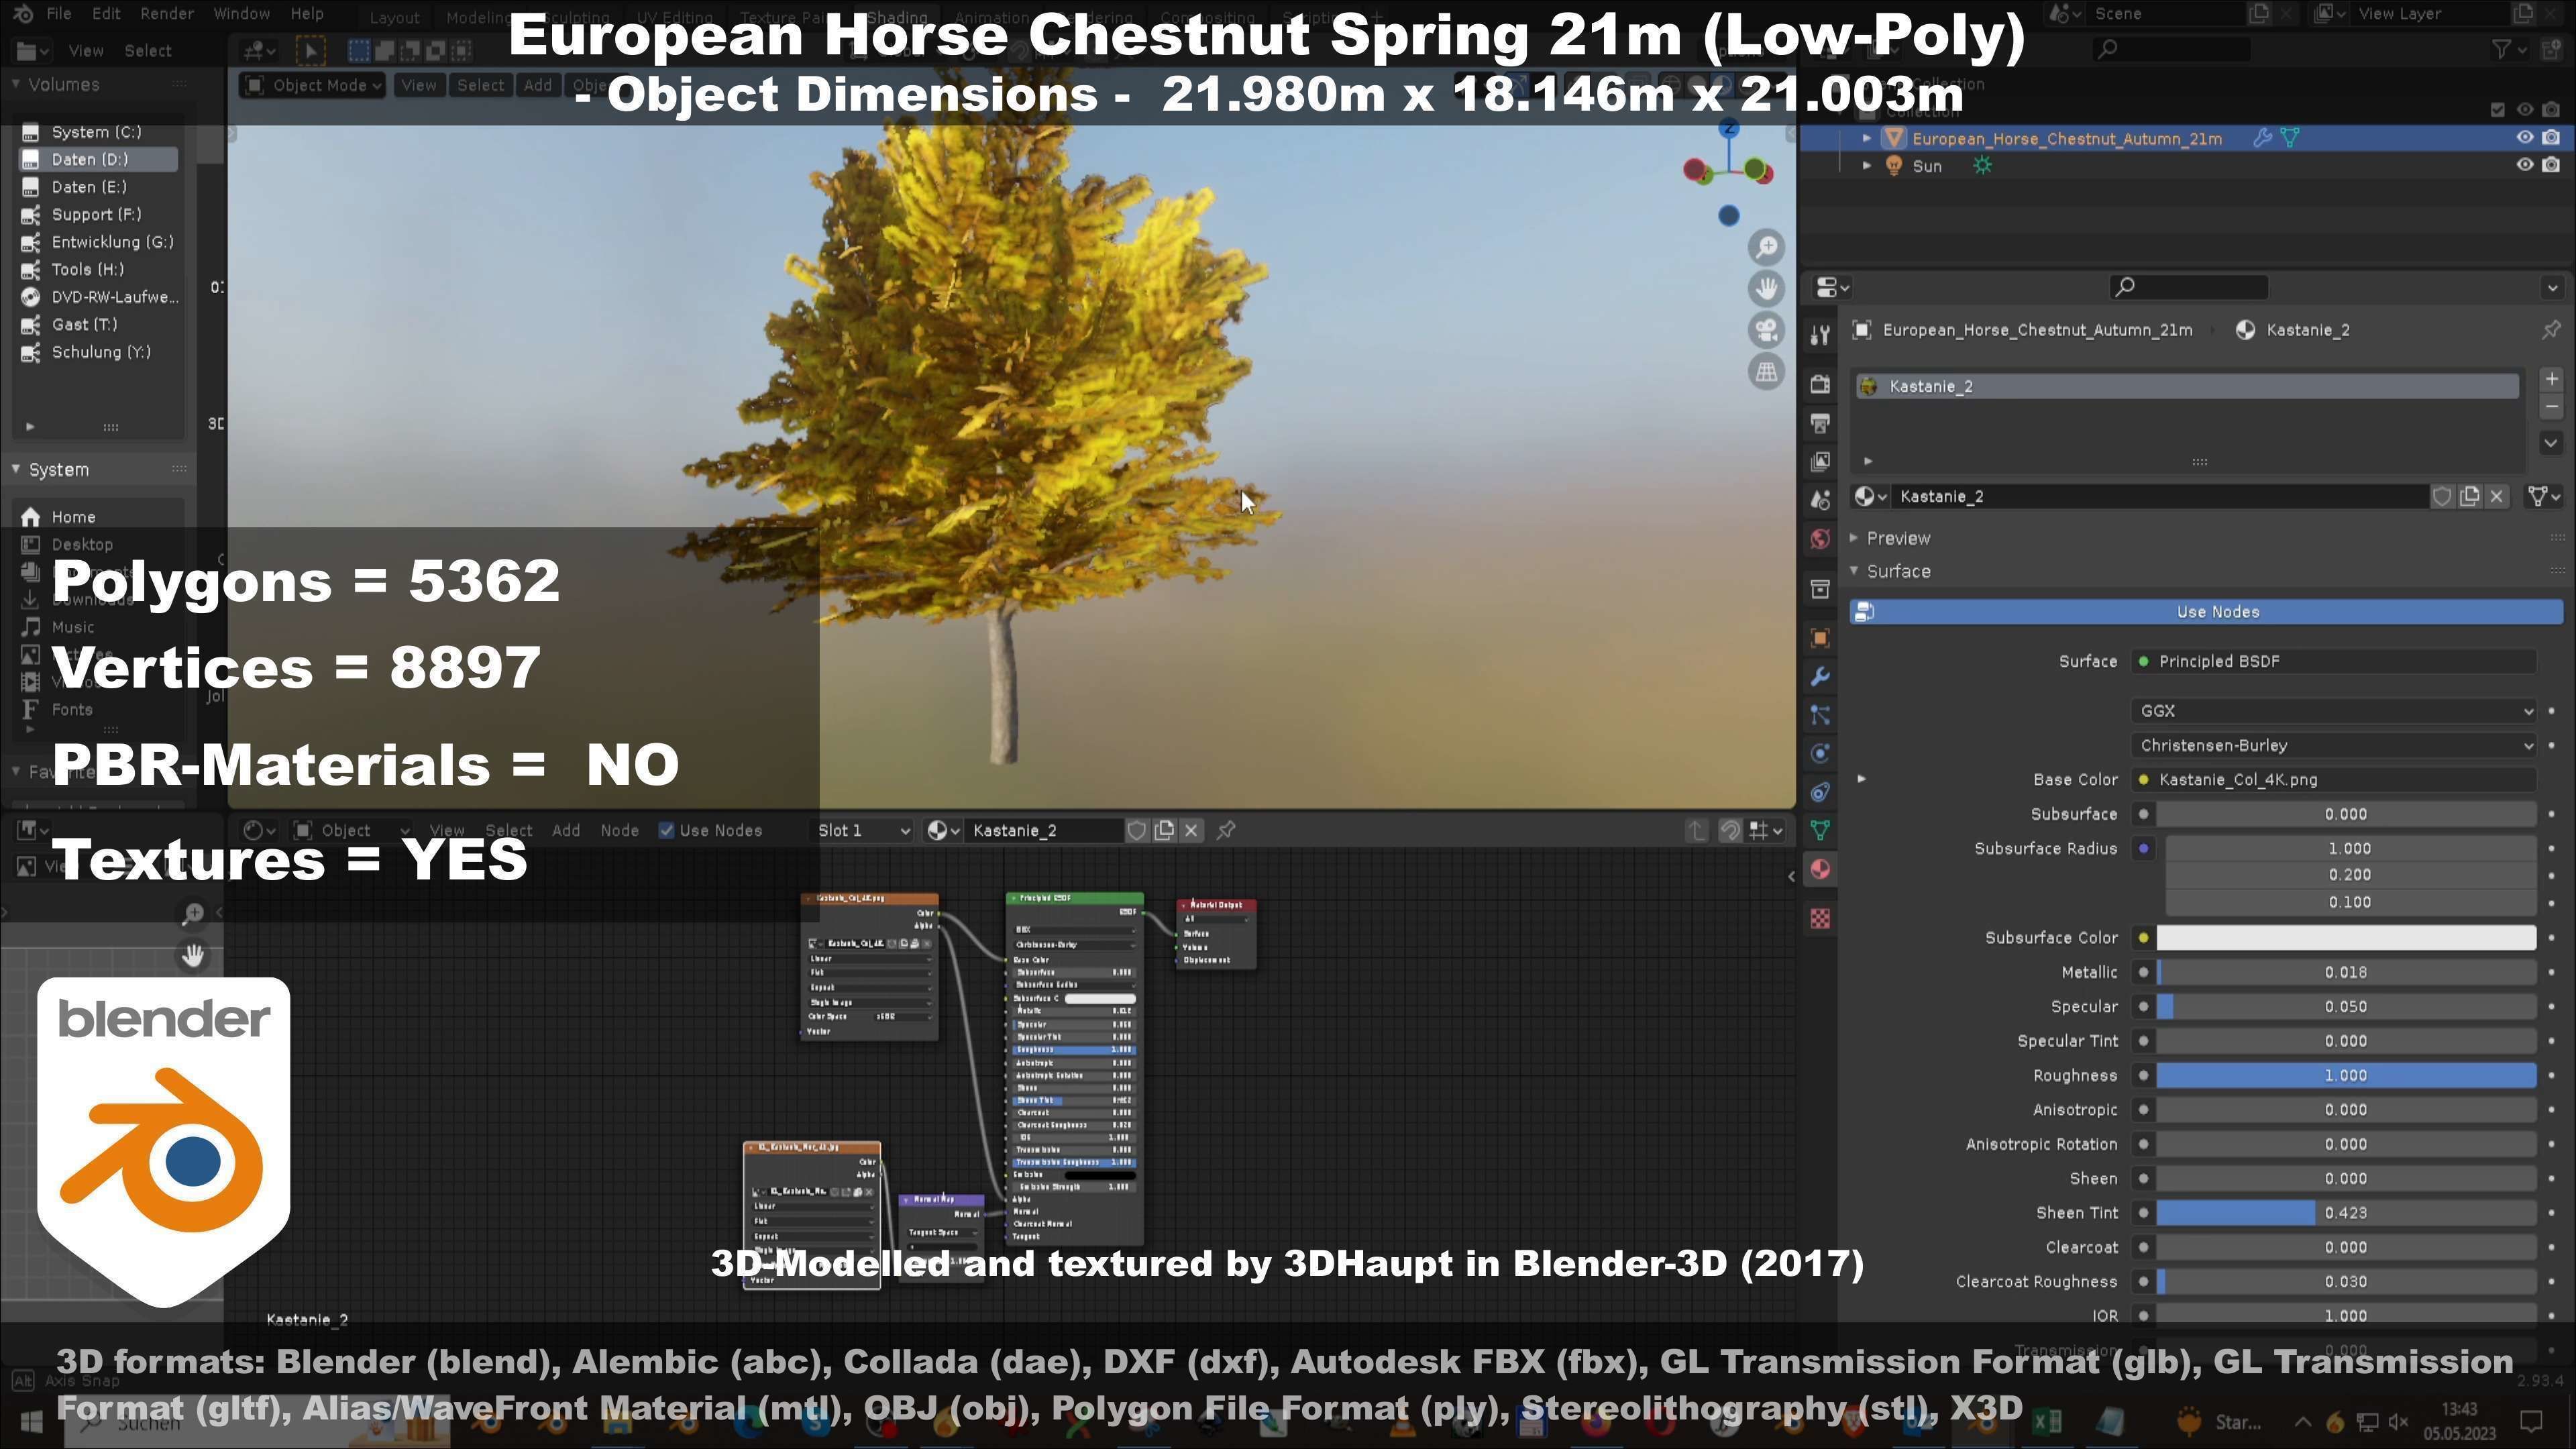Disable chestnut tree in renders camera icon
This screenshot has height=1449, width=2576.
click(x=2551, y=138)
